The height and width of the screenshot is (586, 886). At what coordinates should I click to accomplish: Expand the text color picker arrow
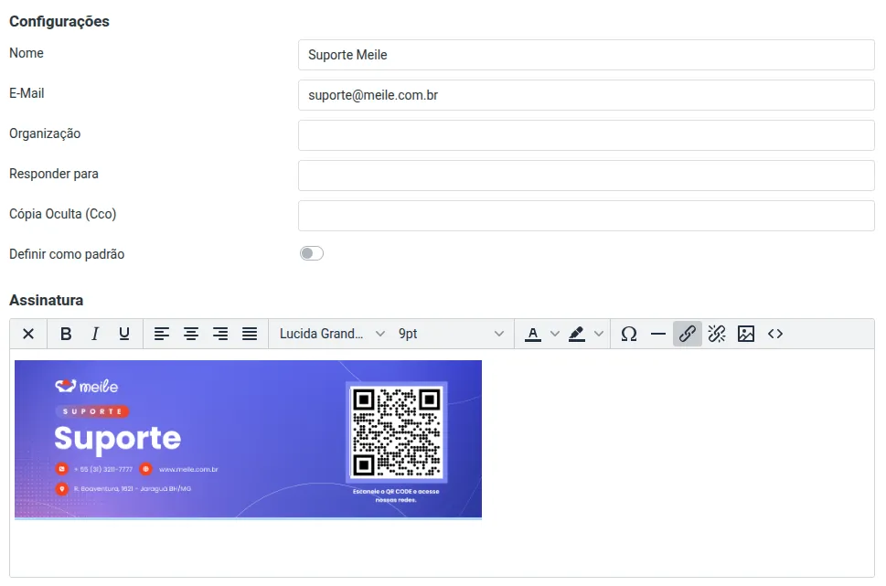555,334
